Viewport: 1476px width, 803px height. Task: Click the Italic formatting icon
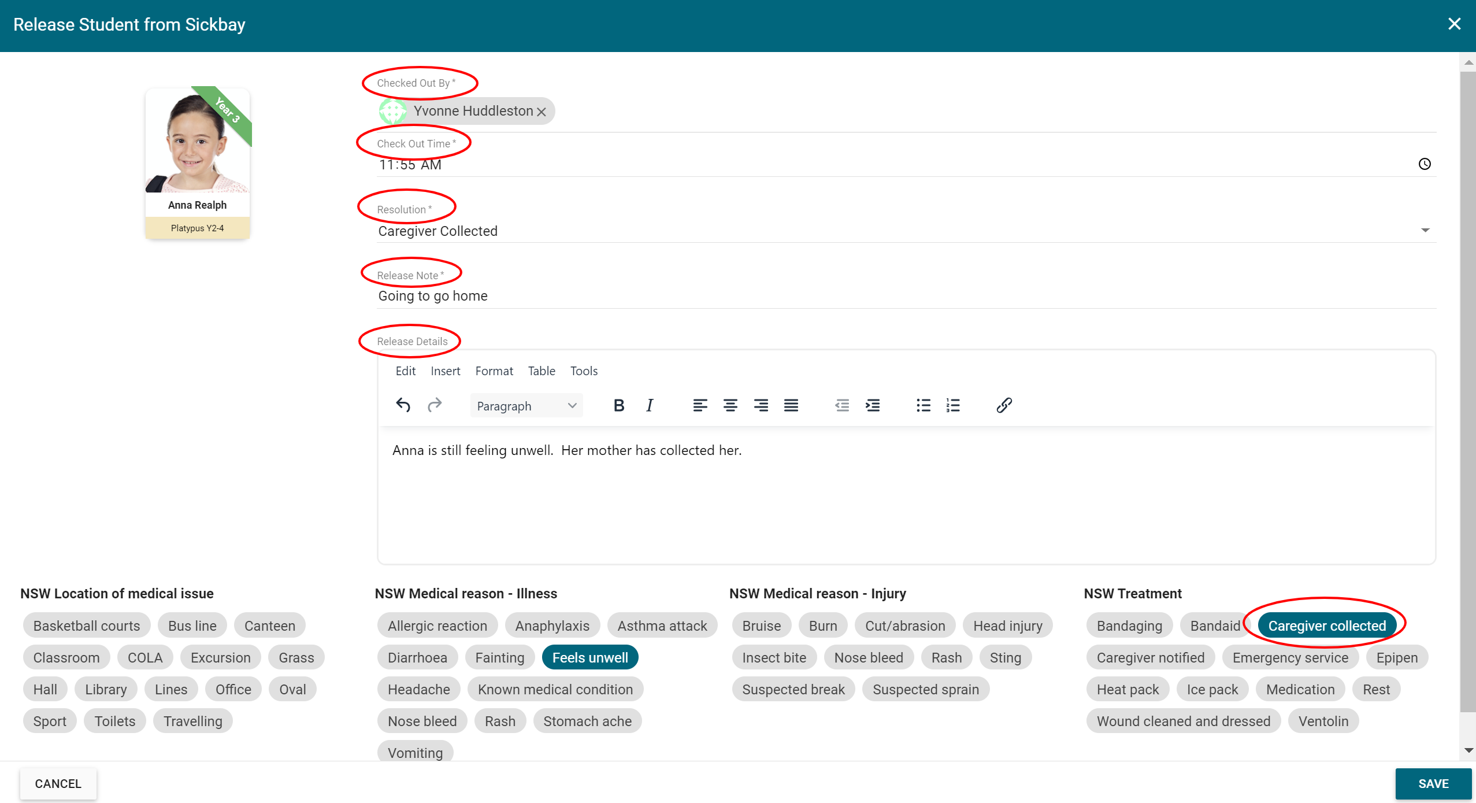pyautogui.click(x=649, y=405)
